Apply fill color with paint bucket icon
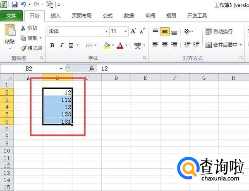 [107, 45]
